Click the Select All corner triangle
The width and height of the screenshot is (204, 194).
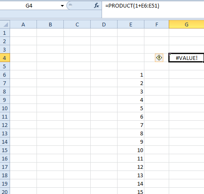(x=5, y=24)
